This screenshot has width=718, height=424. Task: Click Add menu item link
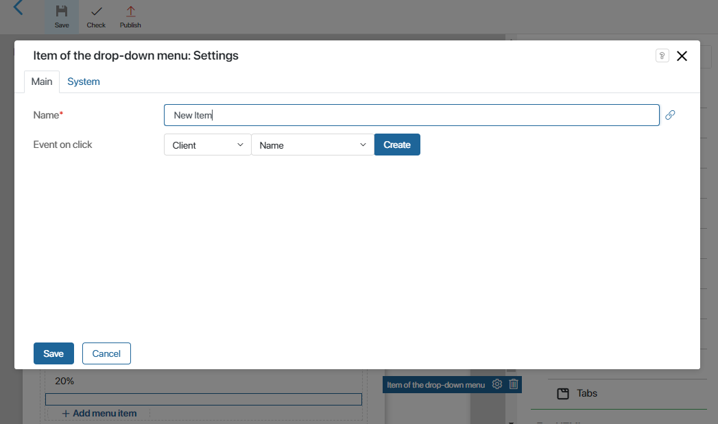coord(99,413)
